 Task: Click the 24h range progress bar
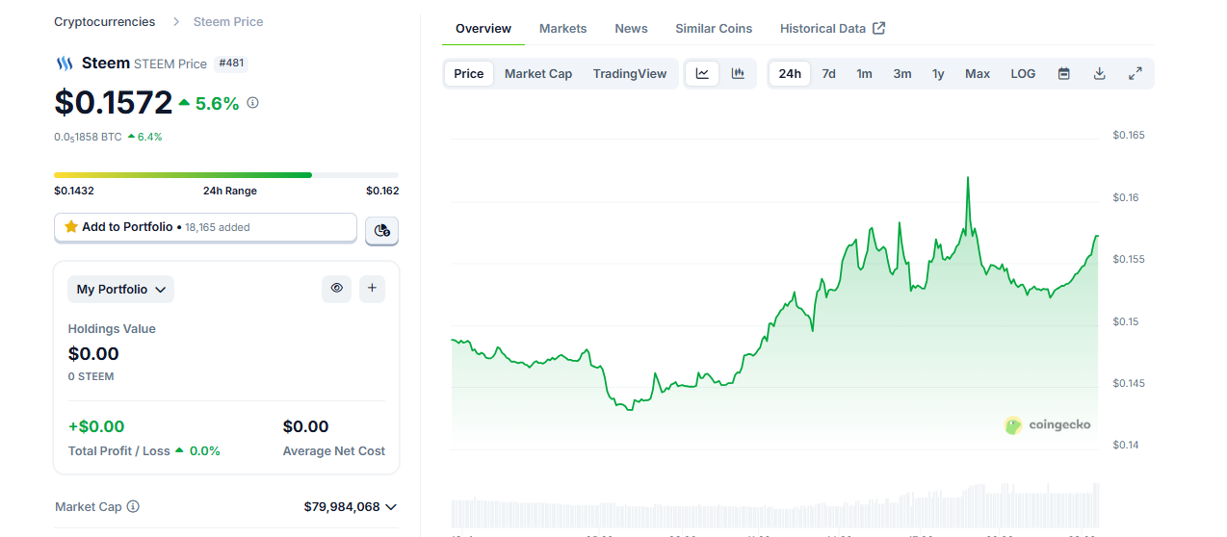(226, 175)
